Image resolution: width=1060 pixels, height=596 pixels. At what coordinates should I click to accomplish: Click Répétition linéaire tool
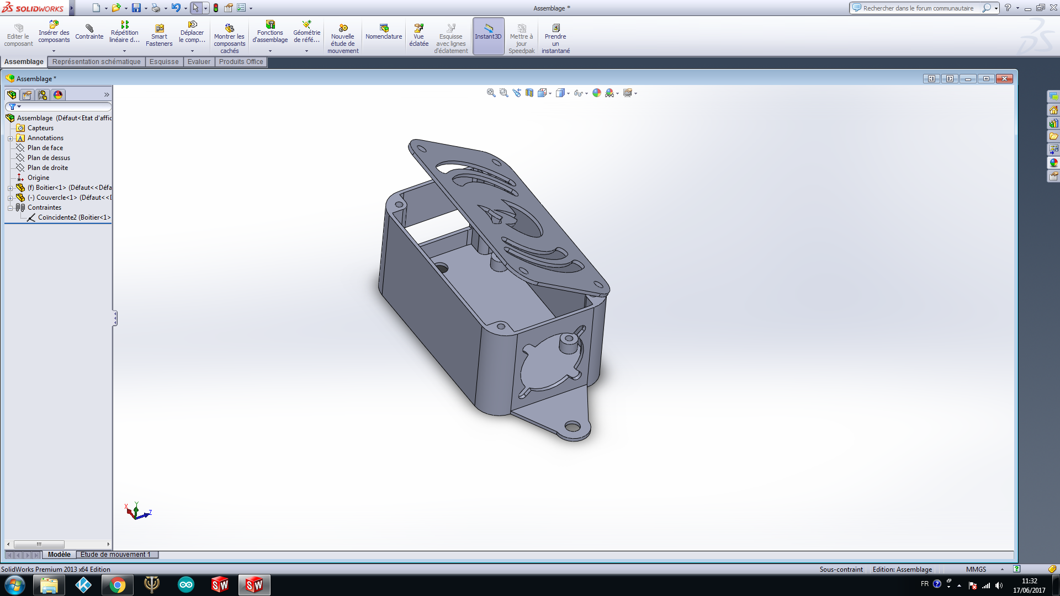124,32
